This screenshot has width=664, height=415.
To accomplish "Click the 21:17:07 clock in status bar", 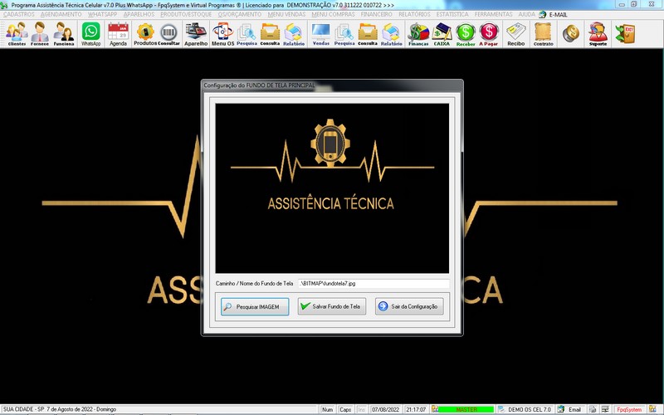I will [416, 409].
